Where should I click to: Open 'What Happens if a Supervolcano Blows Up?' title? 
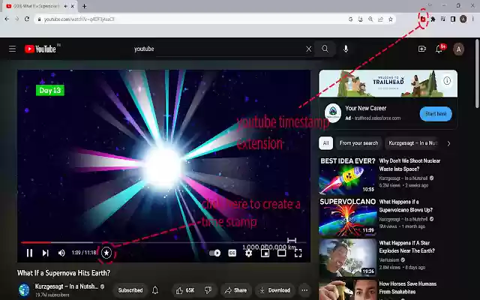point(406,205)
